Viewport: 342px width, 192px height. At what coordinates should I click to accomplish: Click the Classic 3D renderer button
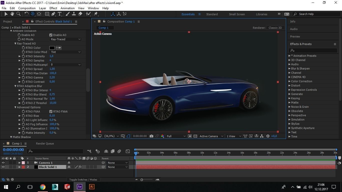(275, 28)
